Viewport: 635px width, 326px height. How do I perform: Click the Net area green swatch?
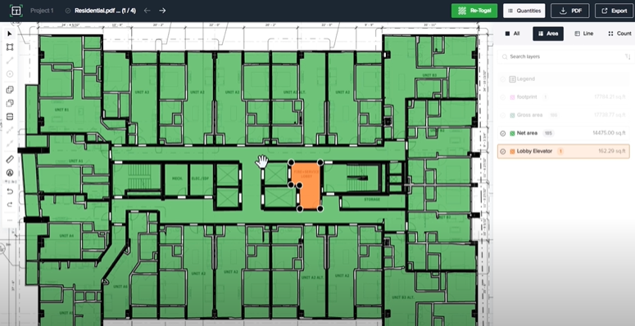click(x=512, y=134)
